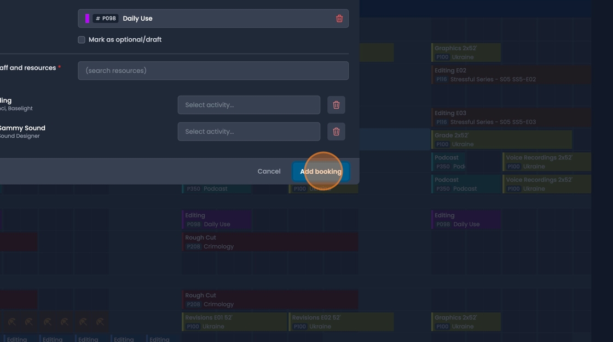Cancel the booking dialog
The width and height of the screenshot is (613, 342).
click(269, 171)
